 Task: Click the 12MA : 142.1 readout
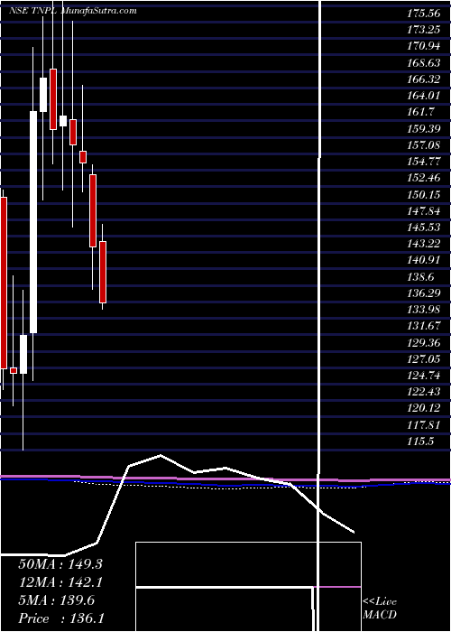pyautogui.click(x=60, y=582)
